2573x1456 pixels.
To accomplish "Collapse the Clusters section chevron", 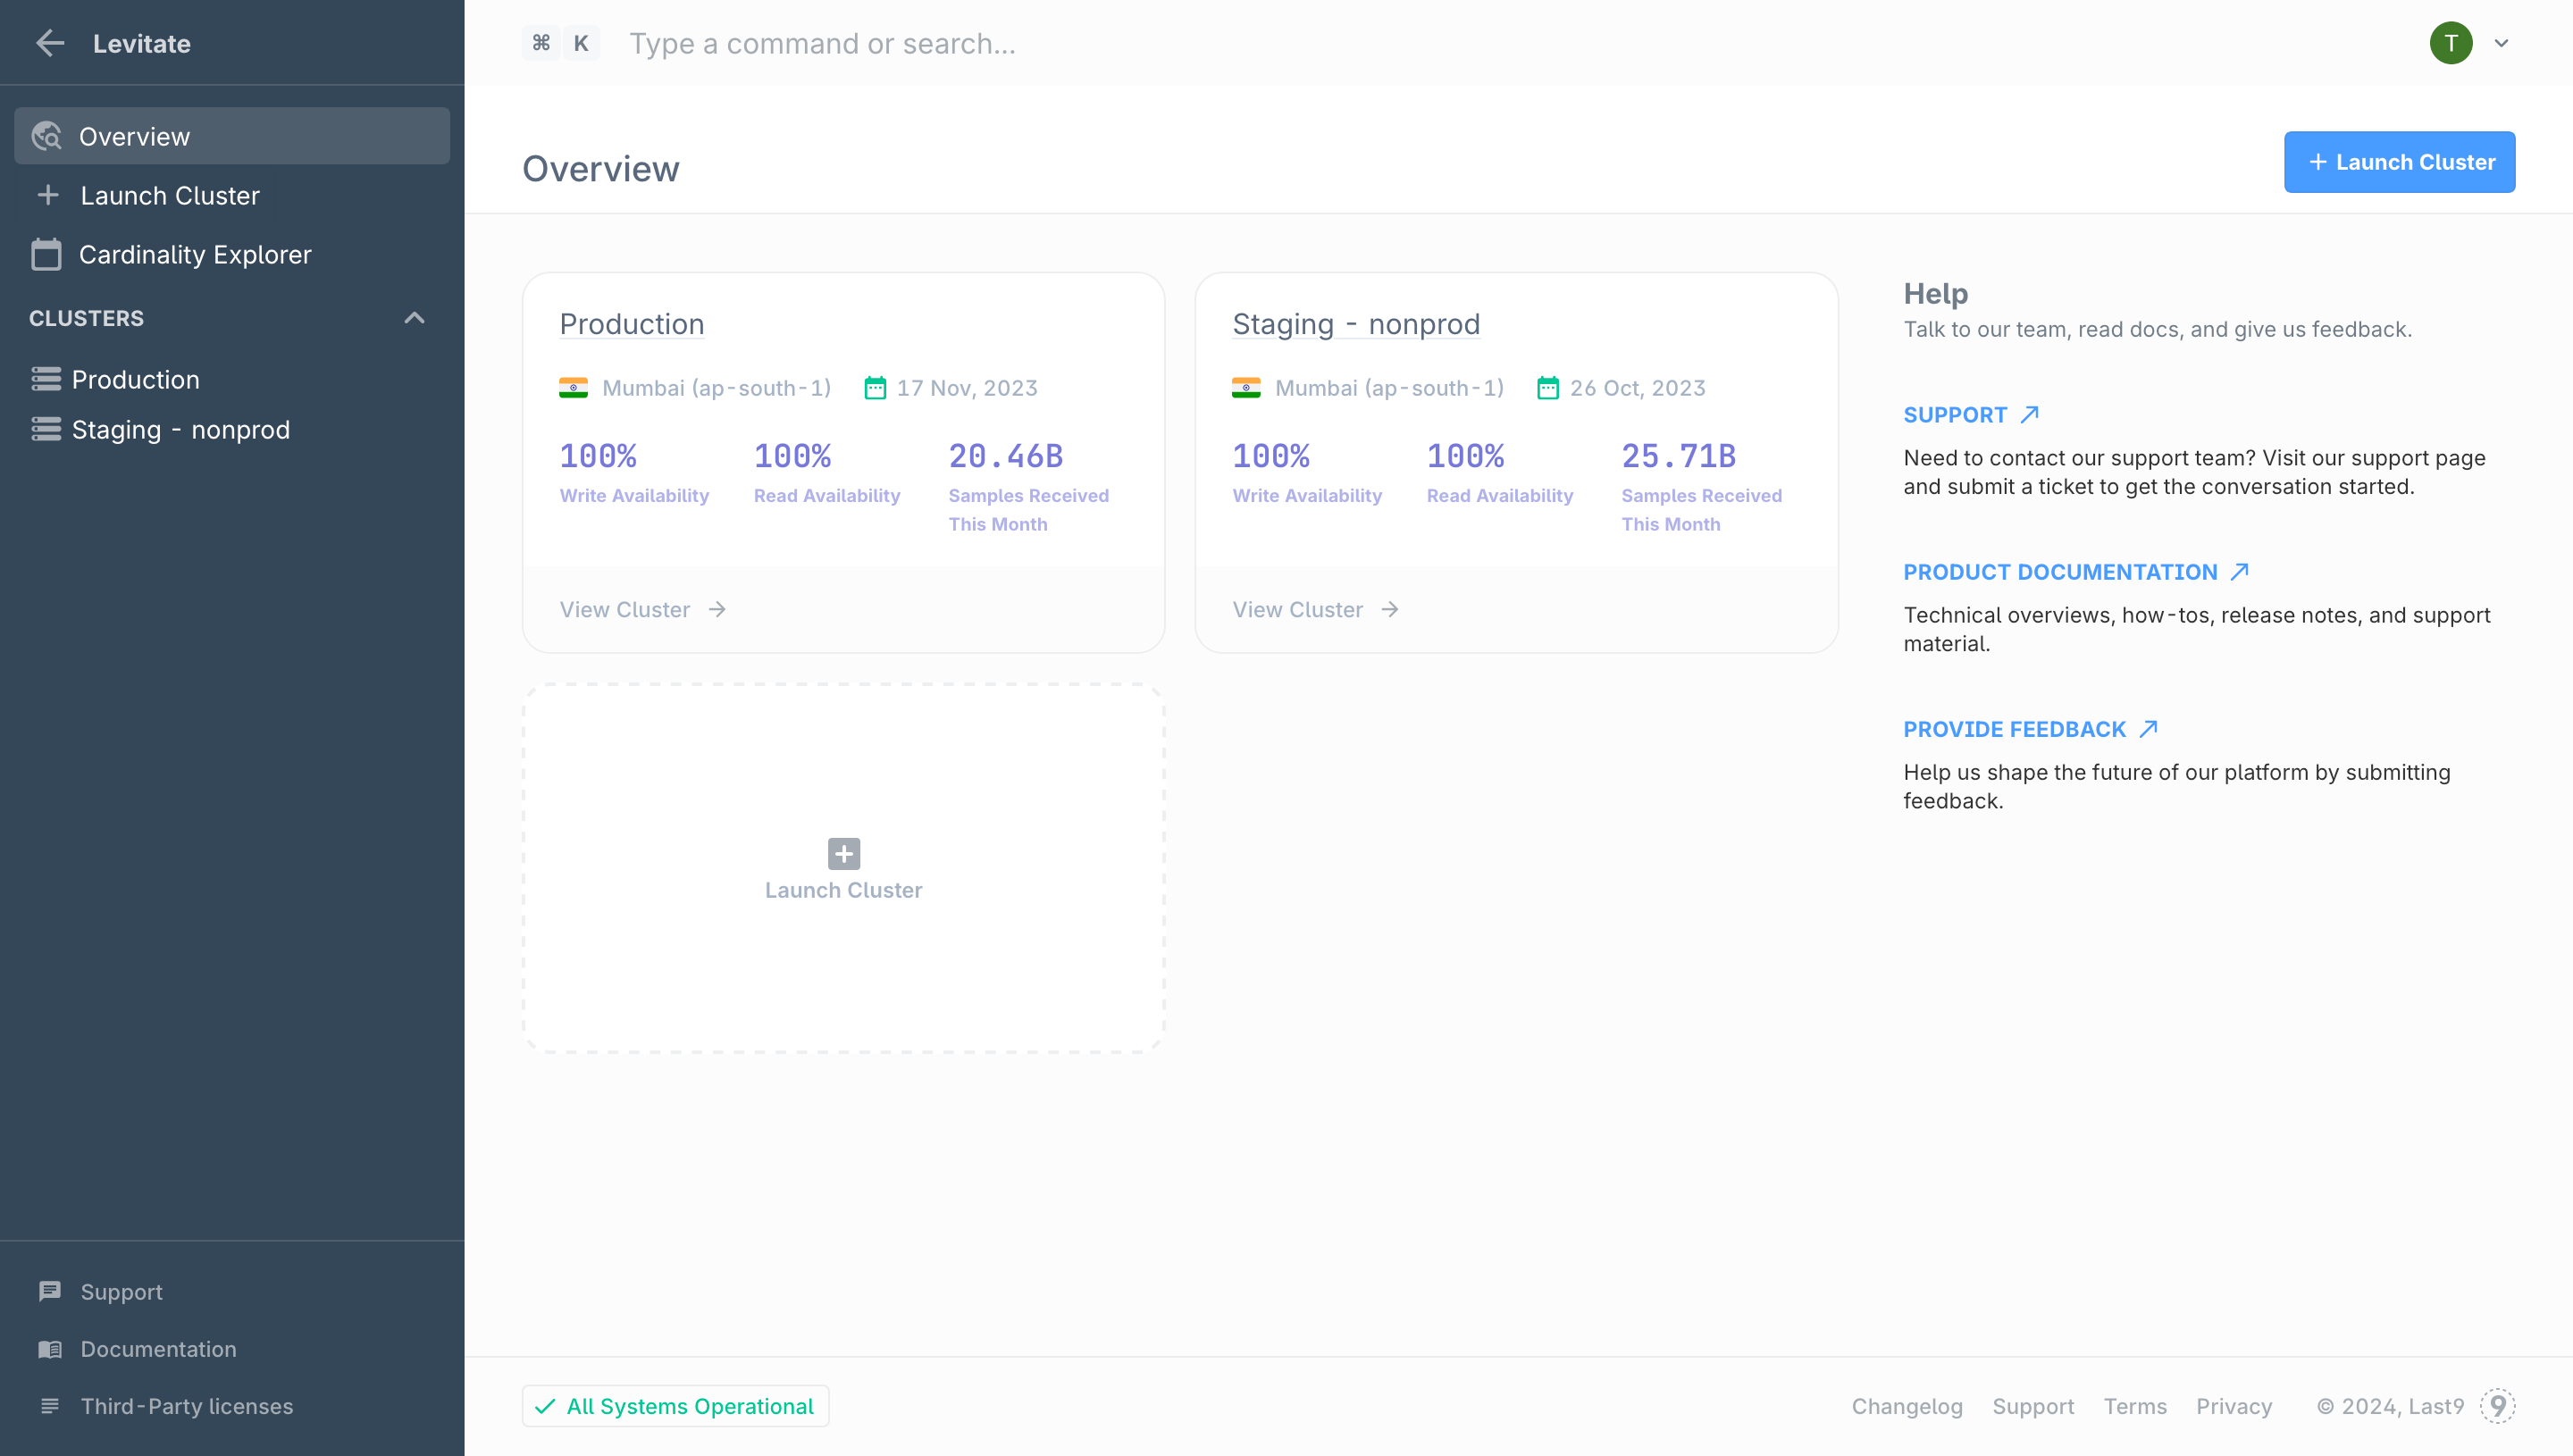I will (x=414, y=318).
